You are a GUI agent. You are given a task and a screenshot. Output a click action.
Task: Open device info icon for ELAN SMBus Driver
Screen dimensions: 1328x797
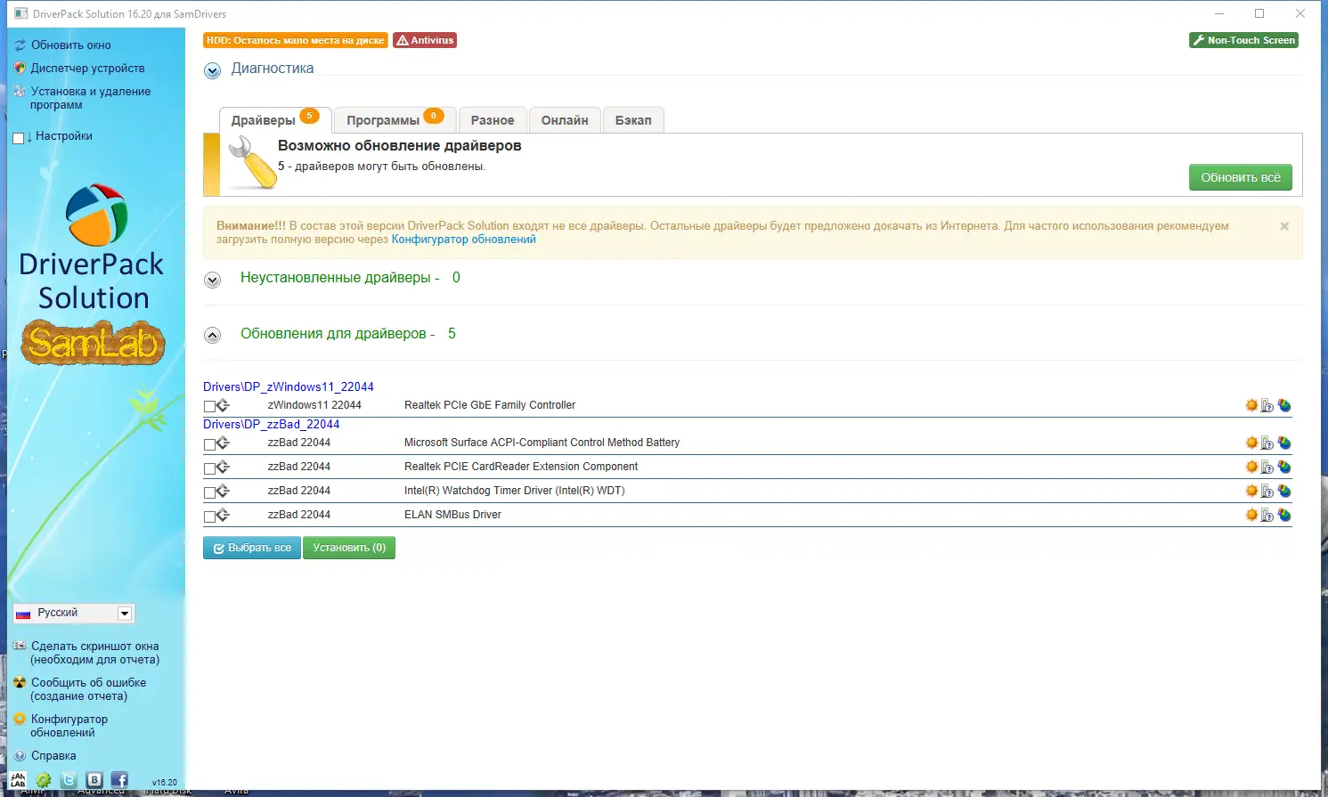1267,515
